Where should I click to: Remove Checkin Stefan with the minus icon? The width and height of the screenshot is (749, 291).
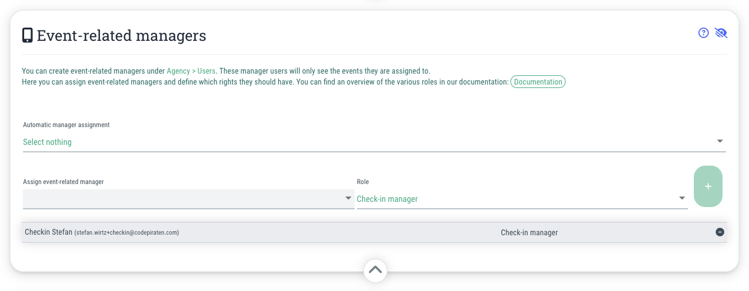click(x=720, y=232)
